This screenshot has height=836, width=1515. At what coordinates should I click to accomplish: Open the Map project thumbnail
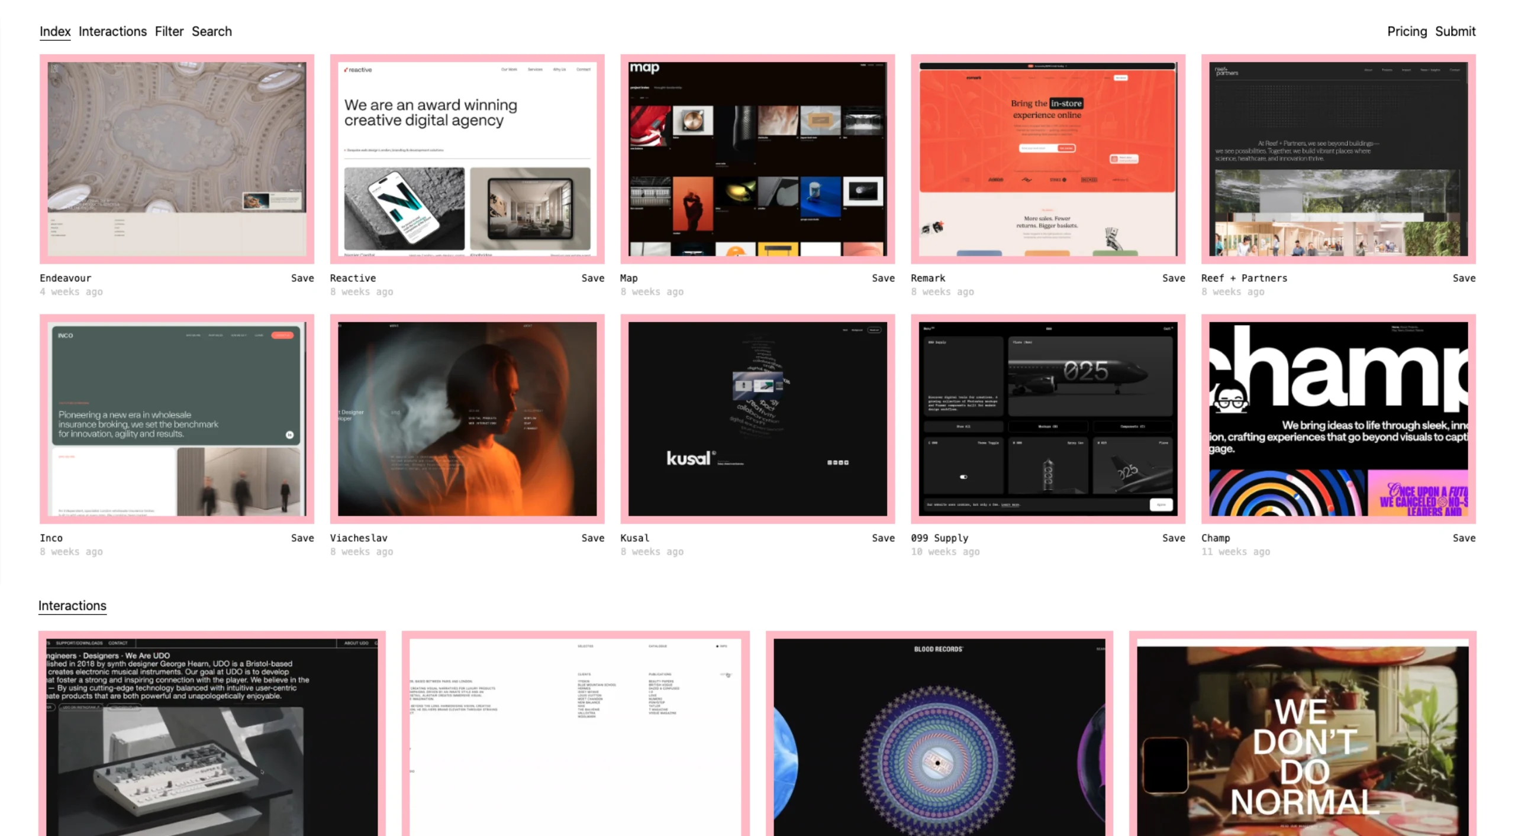click(757, 158)
